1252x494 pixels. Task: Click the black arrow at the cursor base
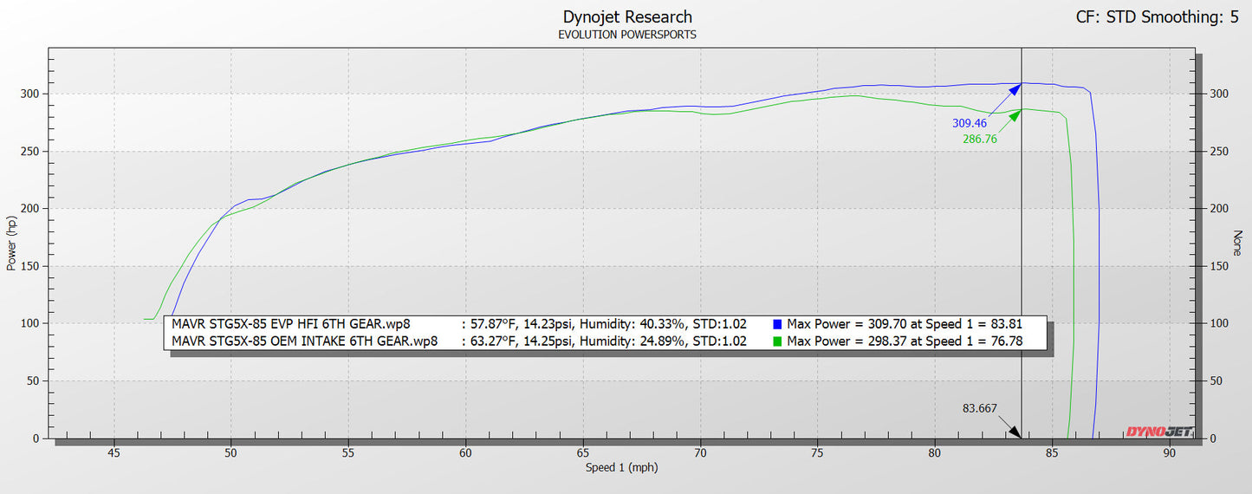click(1015, 431)
